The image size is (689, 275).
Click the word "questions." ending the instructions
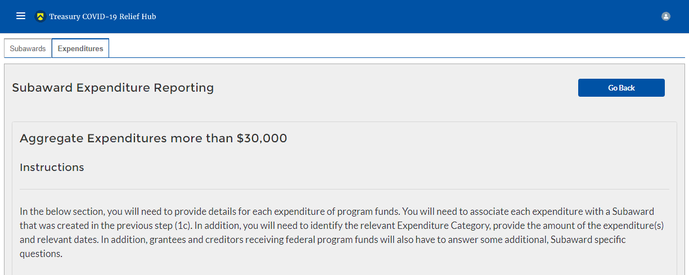41,254
